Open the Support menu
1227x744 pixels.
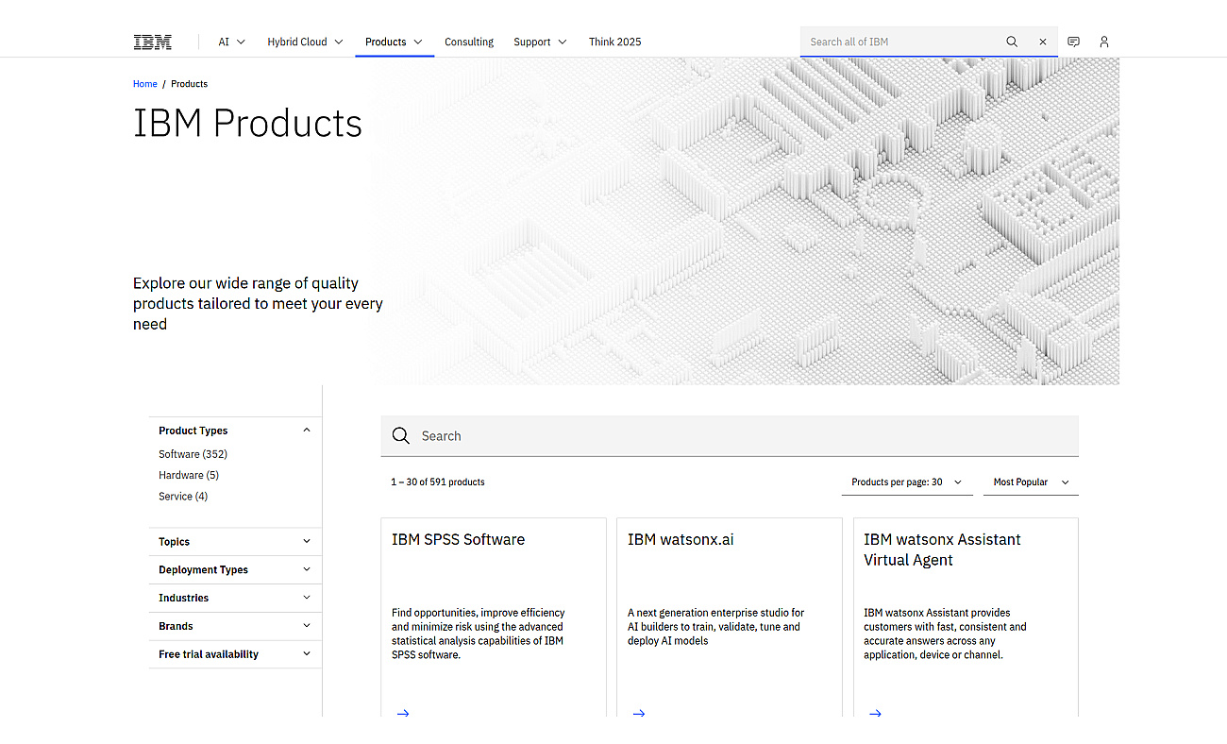541,42
